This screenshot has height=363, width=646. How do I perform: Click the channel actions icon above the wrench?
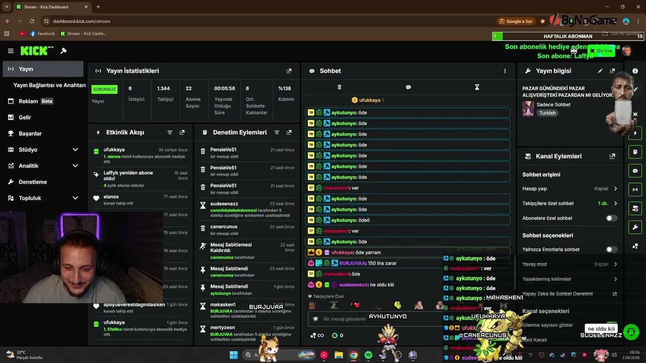click(635, 209)
